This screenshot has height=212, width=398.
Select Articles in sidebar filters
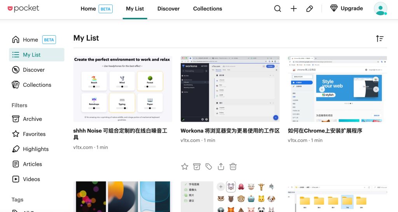(33, 164)
